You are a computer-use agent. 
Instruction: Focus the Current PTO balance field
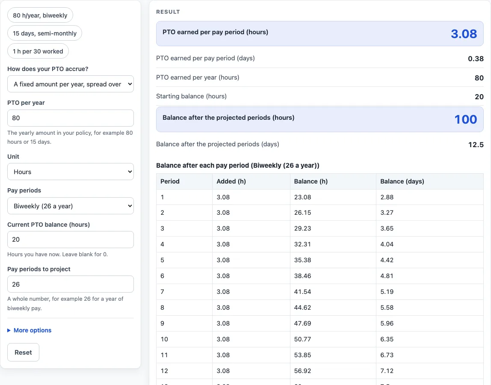pos(71,240)
